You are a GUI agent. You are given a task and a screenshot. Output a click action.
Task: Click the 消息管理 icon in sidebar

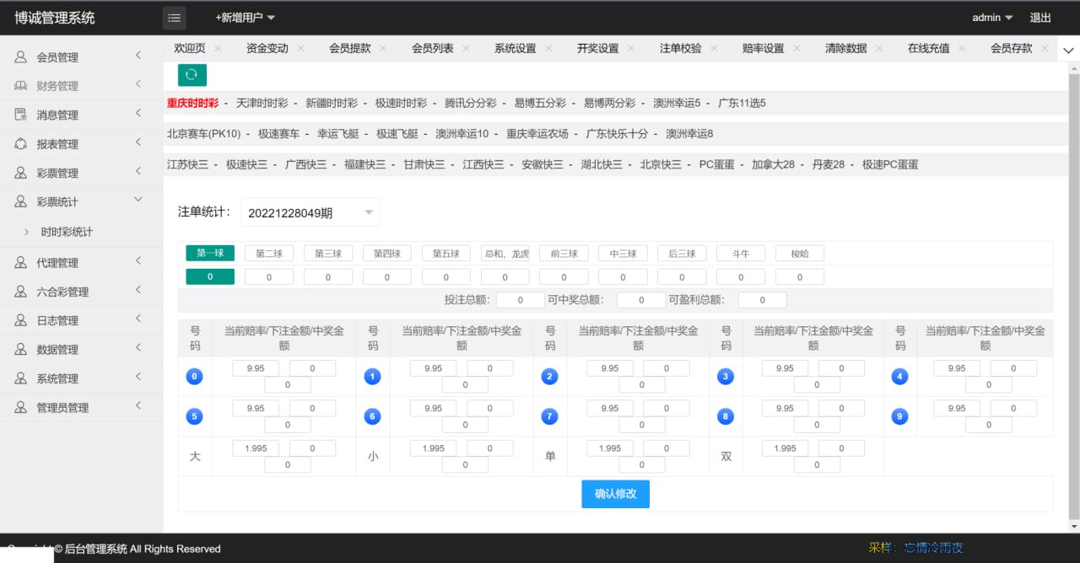21,115
